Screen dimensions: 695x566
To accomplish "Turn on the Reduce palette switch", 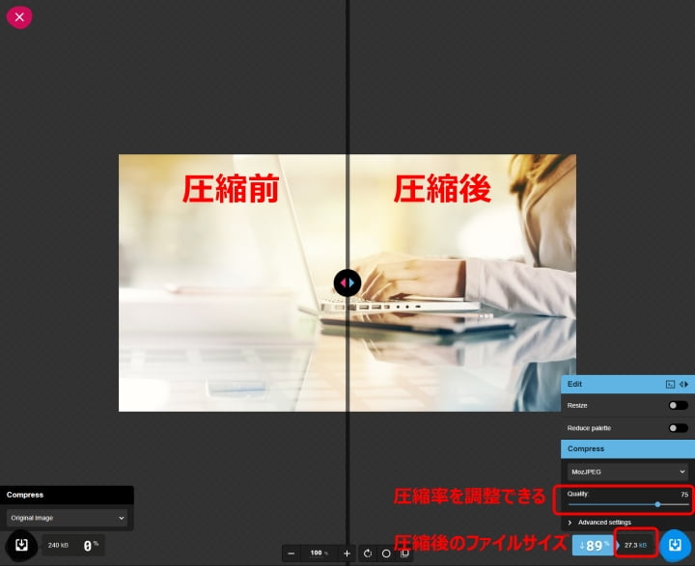I will (x=678, y=427).
